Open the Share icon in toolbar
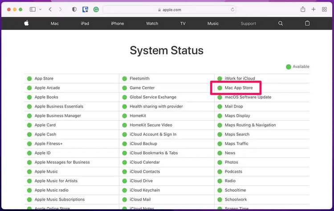334x211 pixels. 303,9
